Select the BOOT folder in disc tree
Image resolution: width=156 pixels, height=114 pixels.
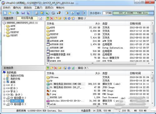[13, 29]
